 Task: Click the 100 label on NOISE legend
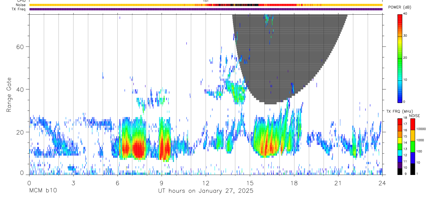[419, 152]
